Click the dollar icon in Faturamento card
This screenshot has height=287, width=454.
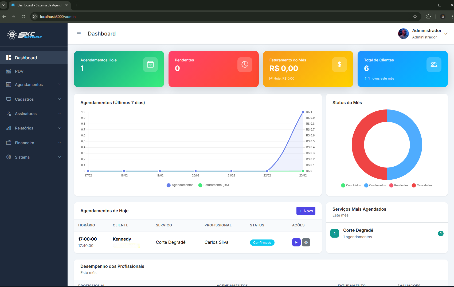pos(339,65)
